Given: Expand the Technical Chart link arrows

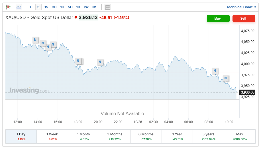Looking at the screenshot, I should (x=255, y=7).
